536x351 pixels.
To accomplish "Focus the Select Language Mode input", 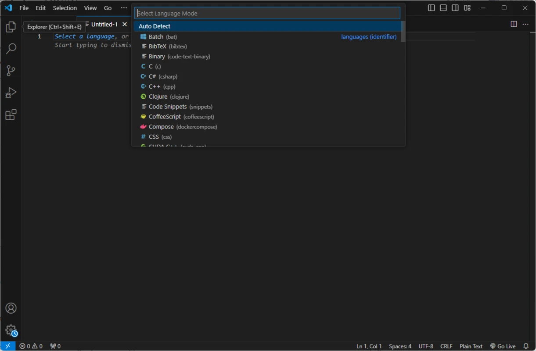I will point(267,13).
